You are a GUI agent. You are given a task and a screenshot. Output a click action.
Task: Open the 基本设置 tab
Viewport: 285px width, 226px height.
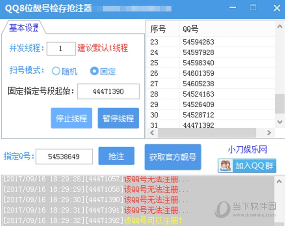[x=24, y=28]
